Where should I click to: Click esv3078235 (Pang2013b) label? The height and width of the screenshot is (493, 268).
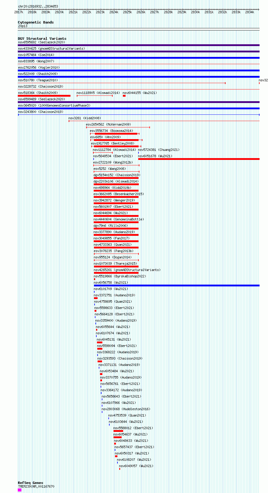coord(114,251)
